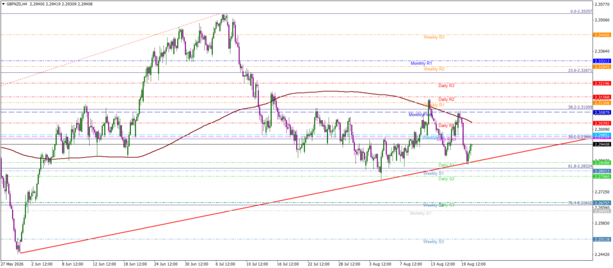Select the orange 2.32945 price tag

point(602,67)
